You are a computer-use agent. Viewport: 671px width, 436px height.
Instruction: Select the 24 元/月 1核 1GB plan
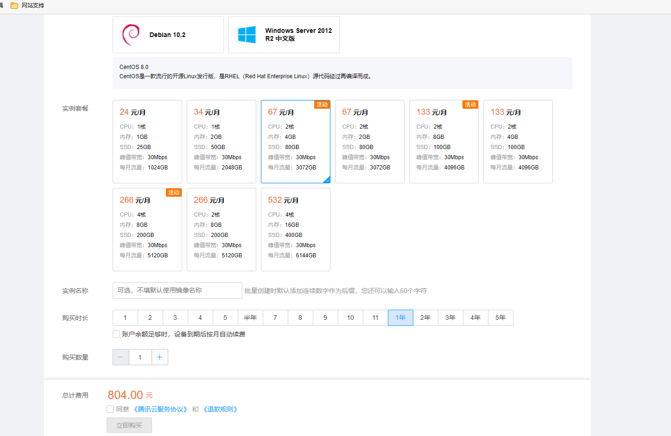[147, 142]
